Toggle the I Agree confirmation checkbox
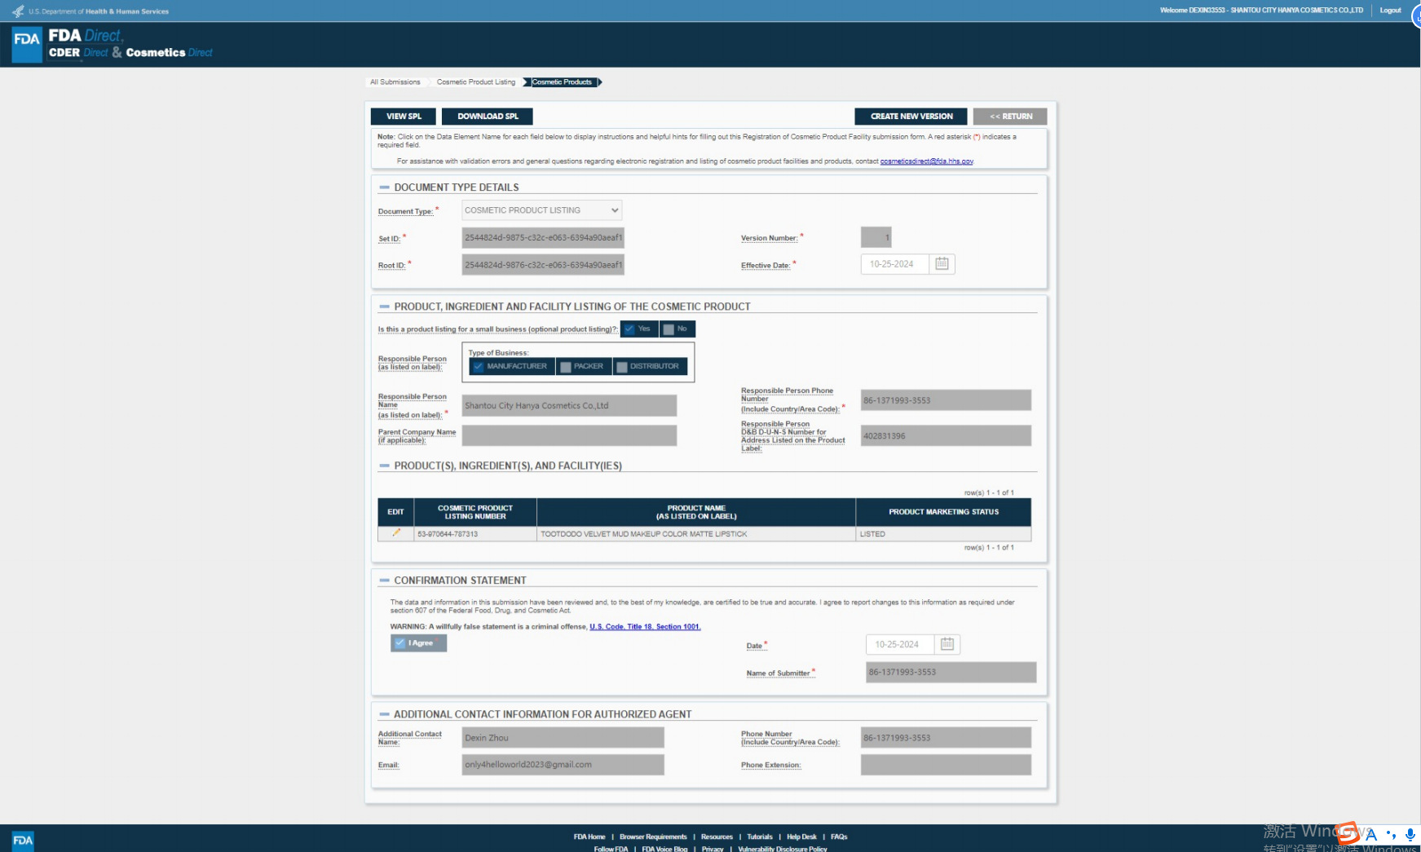This screenshot has width=1421, height=852. [418, 643]
